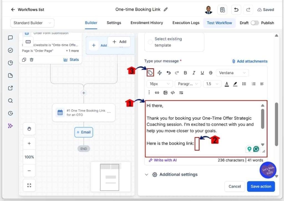Edit the workflow name pencil icon
The height and width of the screenshot is (201, 284).
[166, 9]
